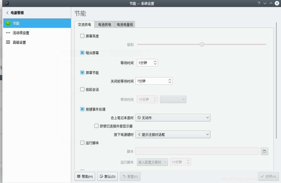
Task: Click the title bar up-arrow maximize icon
Action: point(271,4)
